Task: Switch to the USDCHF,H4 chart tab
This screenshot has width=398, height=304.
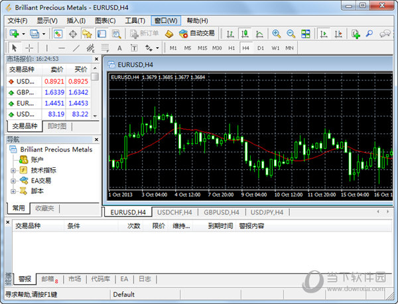Action: click(x=175, y=212)
